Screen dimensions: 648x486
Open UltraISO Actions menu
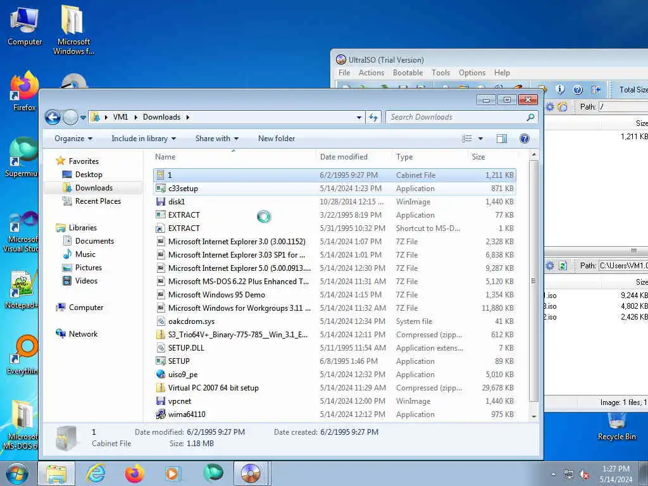click(371, 73)
